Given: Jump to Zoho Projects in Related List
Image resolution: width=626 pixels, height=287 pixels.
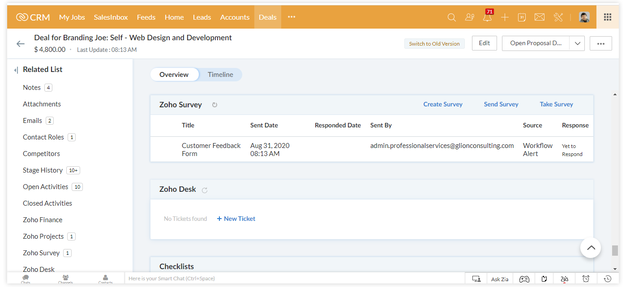Looking at the screenshot, I should [x=43, y=236].
